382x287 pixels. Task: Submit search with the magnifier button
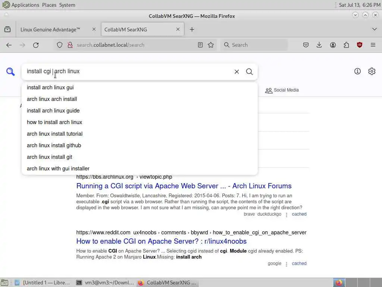tap(249, 71)
